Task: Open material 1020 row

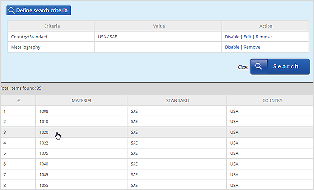Action: point(157,132)
